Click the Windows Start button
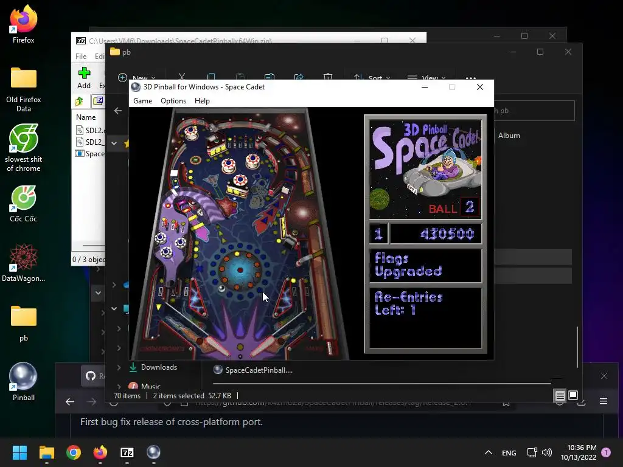 (19, 452)
